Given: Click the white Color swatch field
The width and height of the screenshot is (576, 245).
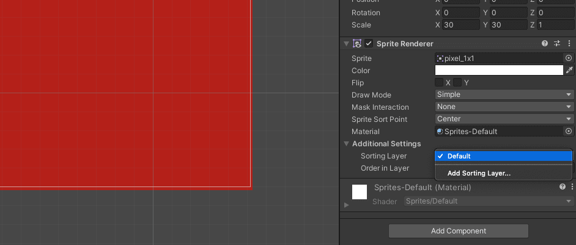Looking at the screenshot, I should coord(498,71).
